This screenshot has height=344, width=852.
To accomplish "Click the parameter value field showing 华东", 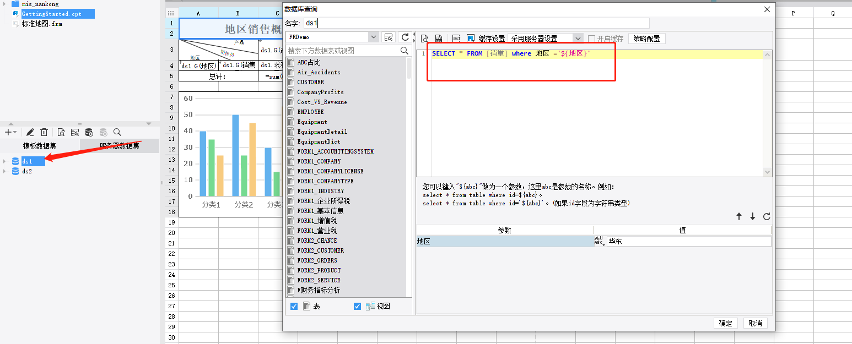I will point(689,241).
